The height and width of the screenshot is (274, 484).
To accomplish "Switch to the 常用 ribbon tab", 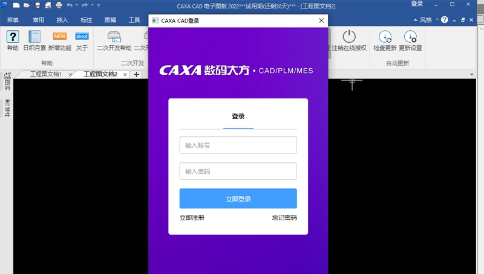I will click(39, 20).
